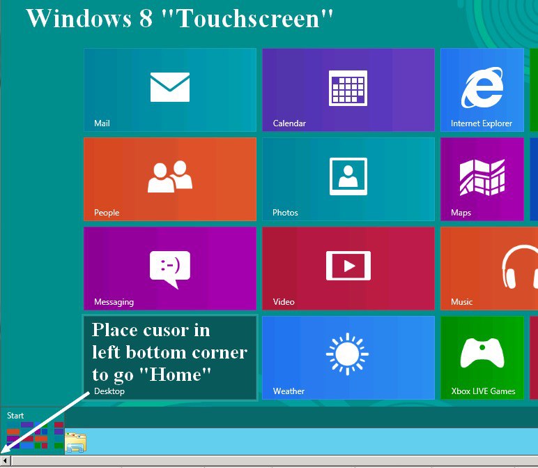The width and height of the screenshot is (538, 468).
Task: Open the Weather tile
Action: tap(348, 358)
